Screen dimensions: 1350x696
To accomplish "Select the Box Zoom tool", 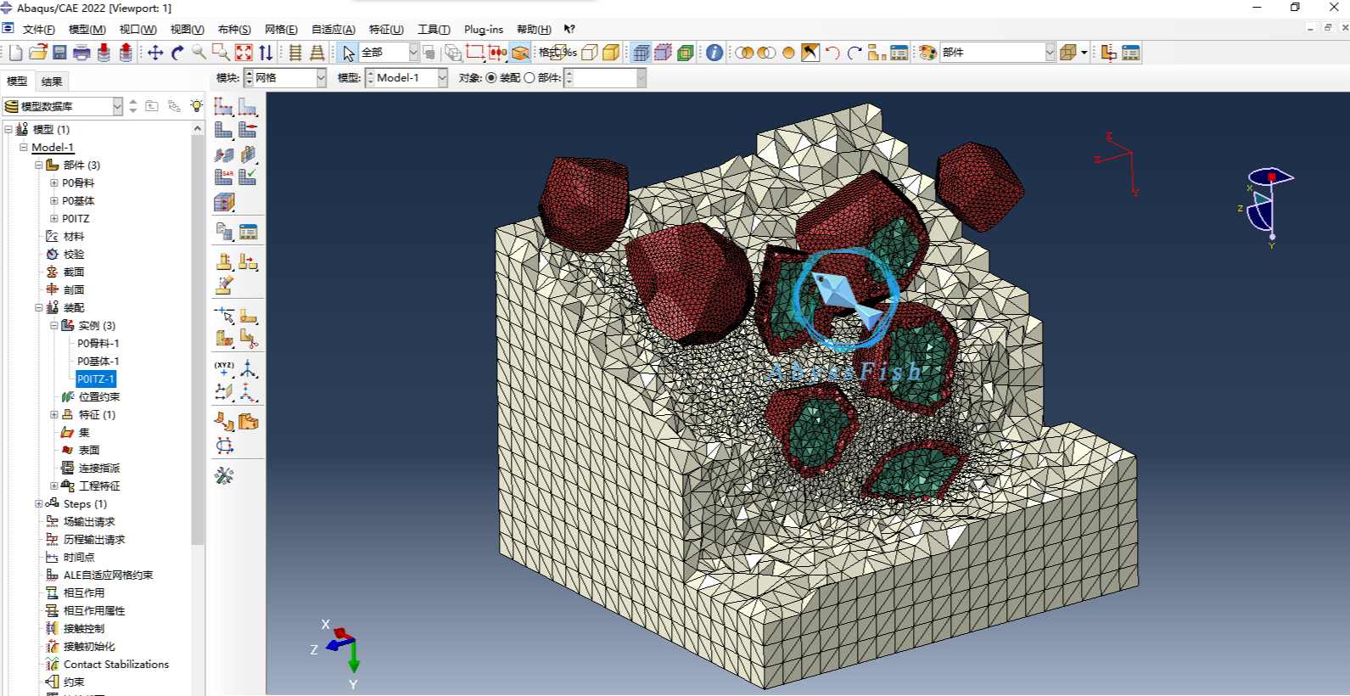I will click(x=221, y=53).
